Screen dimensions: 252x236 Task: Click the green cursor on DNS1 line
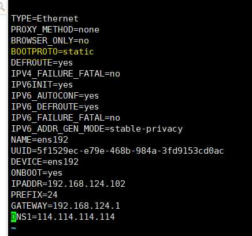pos(13,217)
